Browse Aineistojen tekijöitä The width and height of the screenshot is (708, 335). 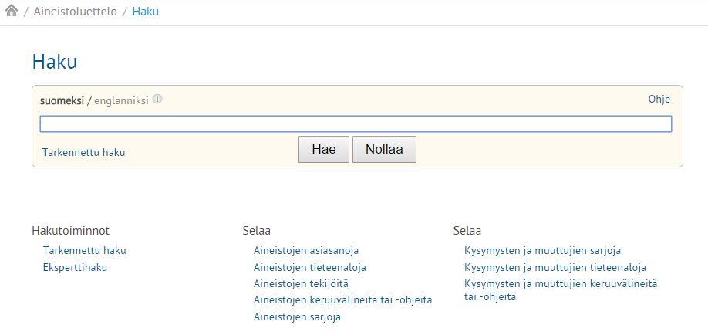pos(301,284)
